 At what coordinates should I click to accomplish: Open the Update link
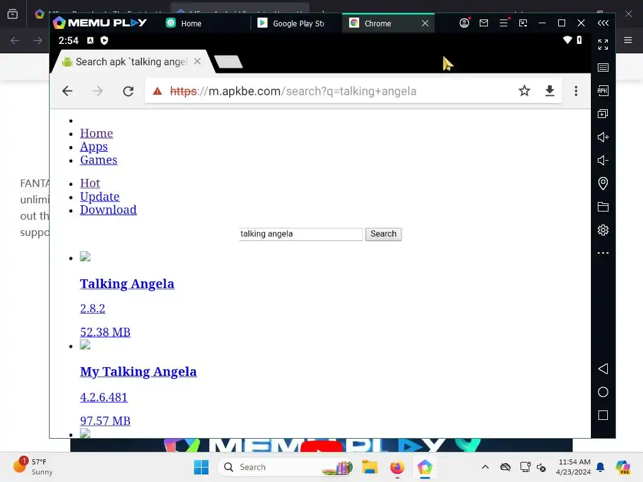tap(100, 196)
